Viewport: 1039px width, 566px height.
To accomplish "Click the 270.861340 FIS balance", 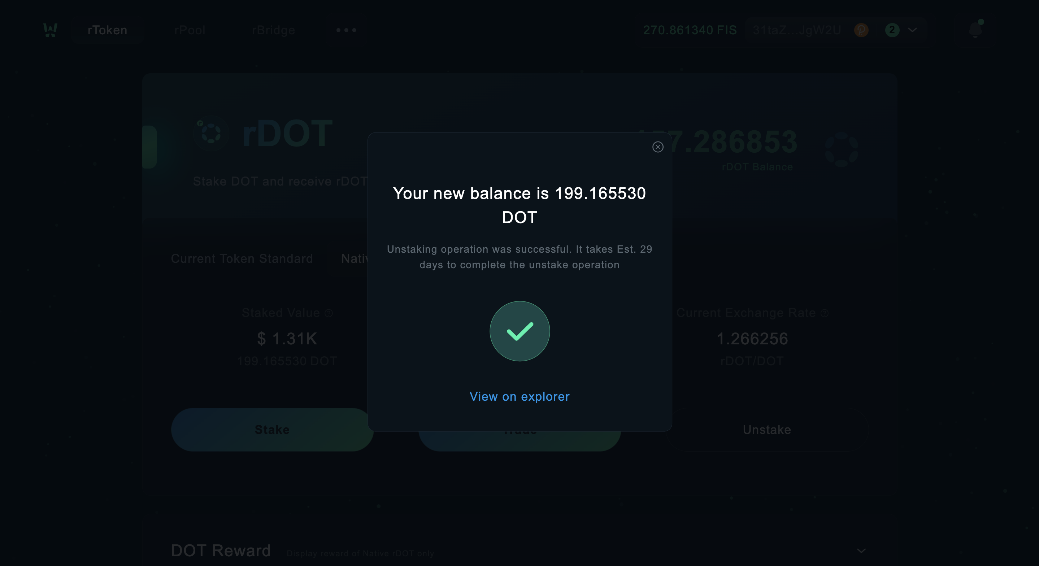I will point(690,30).
